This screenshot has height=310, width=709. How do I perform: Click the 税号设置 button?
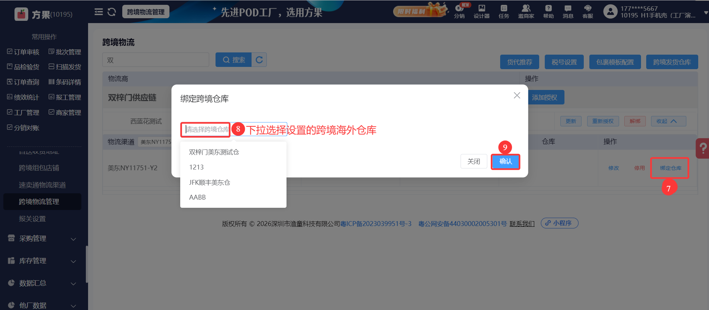[x=564, y=62]
